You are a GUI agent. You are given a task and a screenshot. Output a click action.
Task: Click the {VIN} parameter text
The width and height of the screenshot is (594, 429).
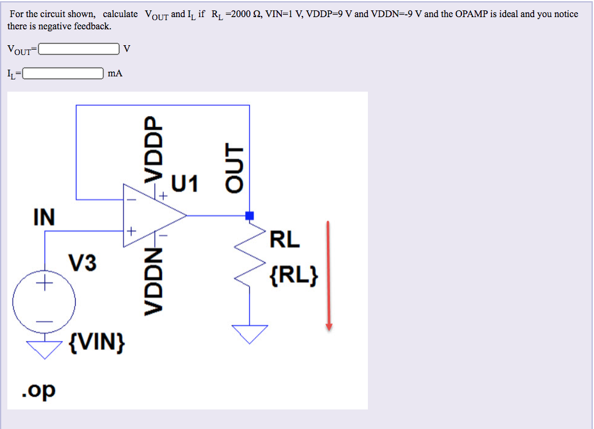(x=97, y=343)
